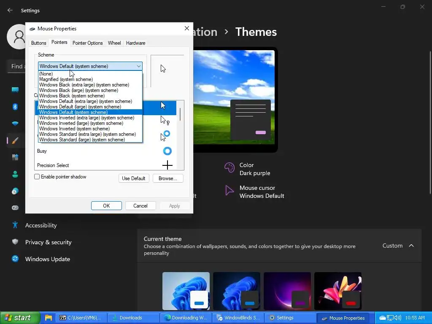This screenshot has width=432, height=324.
Task: Click the start button
Action: click(x=20, y=318)
